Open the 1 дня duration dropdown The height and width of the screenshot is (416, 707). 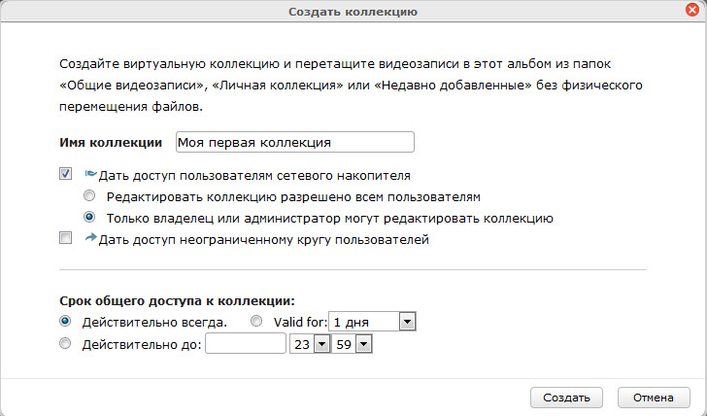coord(373,322)
